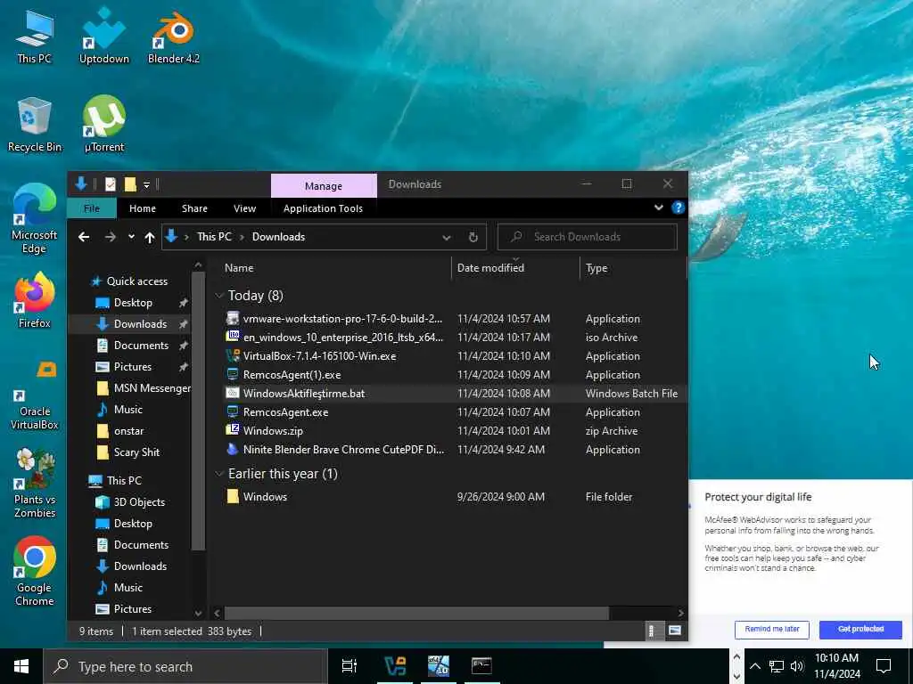The width and height of the screenshot is (913, 684).
Task: Open Windows Start menu
Action: 21,666
